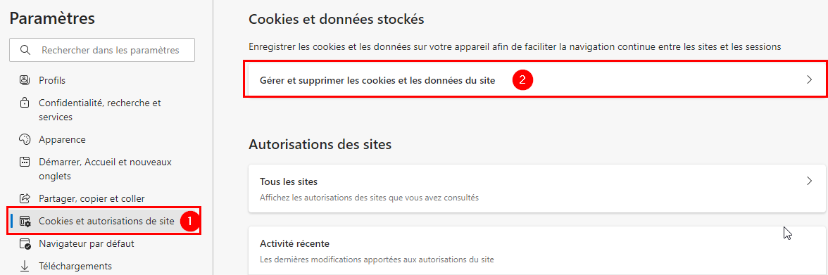Expand the Tous les sites chevron
Viewport: 828px width, 275px height.
pos(809,181)
